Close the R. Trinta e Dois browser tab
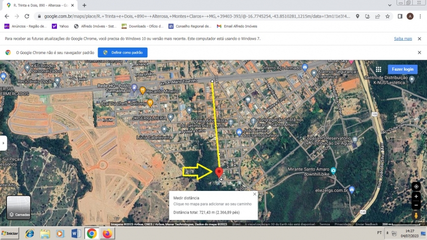The width and height of the screenshot is (427, 240). click(x=73, y=5)
